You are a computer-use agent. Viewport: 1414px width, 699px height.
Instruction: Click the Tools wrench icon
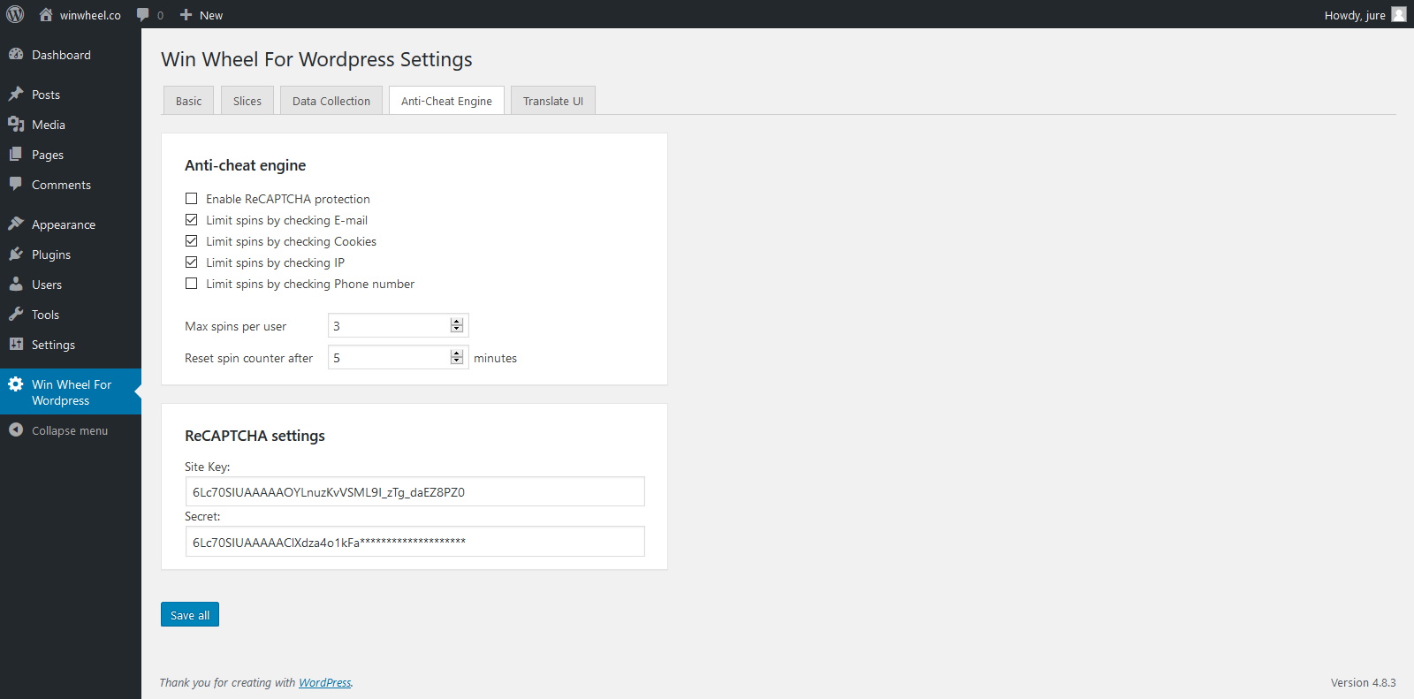pos(16,315)
